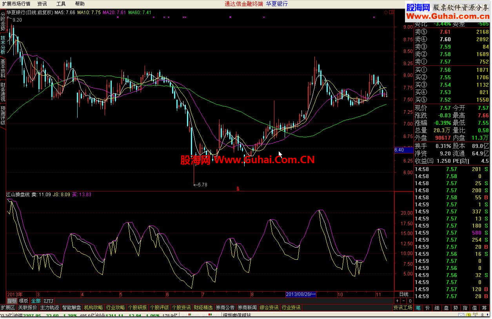Screen dimensions: 492x319
Task: Open the 机构攻略 bottom tab
Action: point(94,308)
